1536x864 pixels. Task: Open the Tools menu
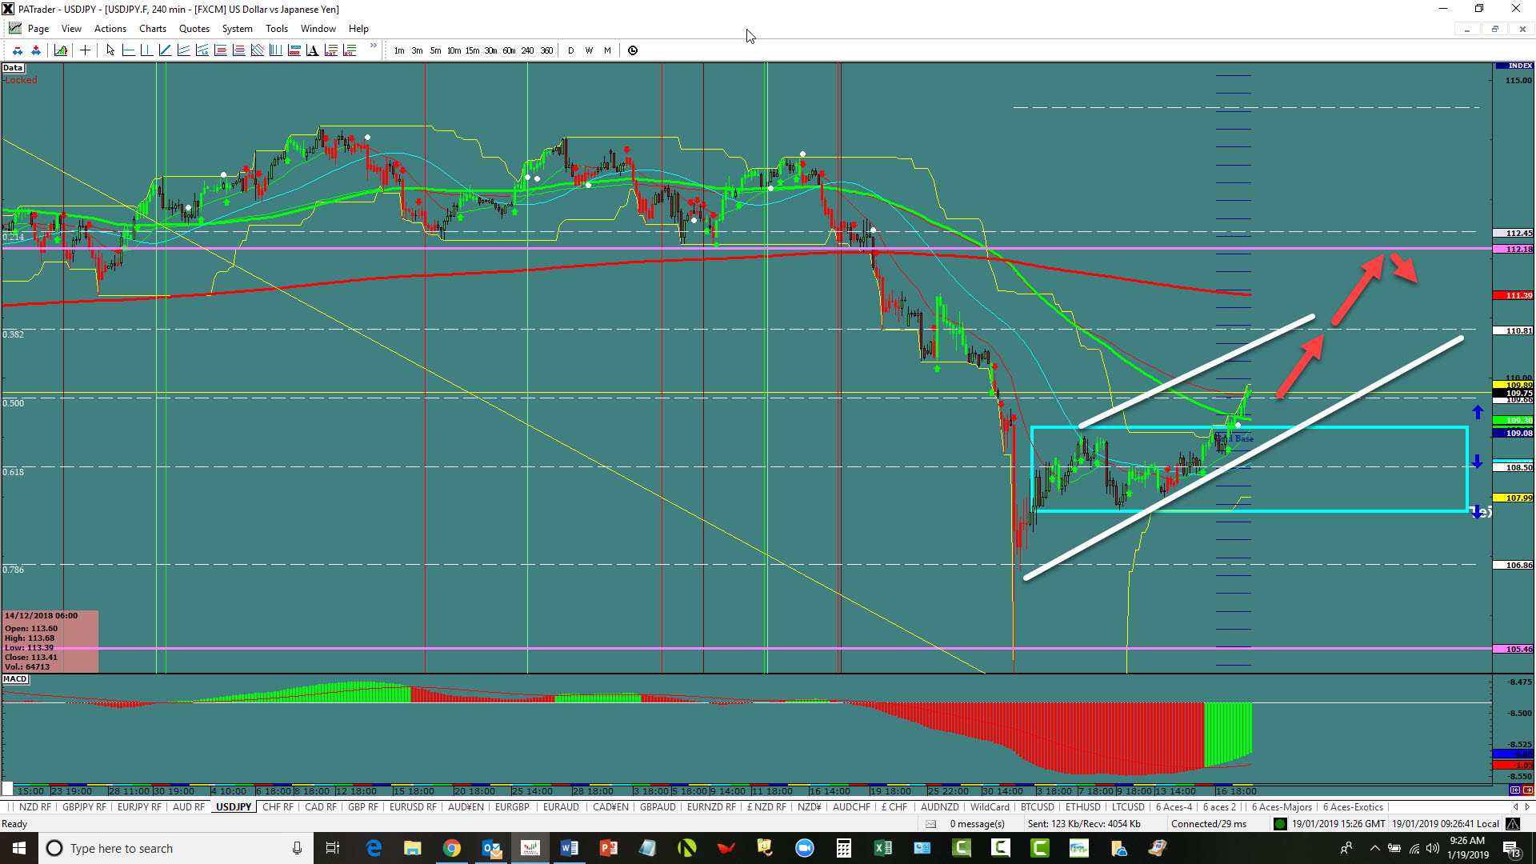(277, 29)
